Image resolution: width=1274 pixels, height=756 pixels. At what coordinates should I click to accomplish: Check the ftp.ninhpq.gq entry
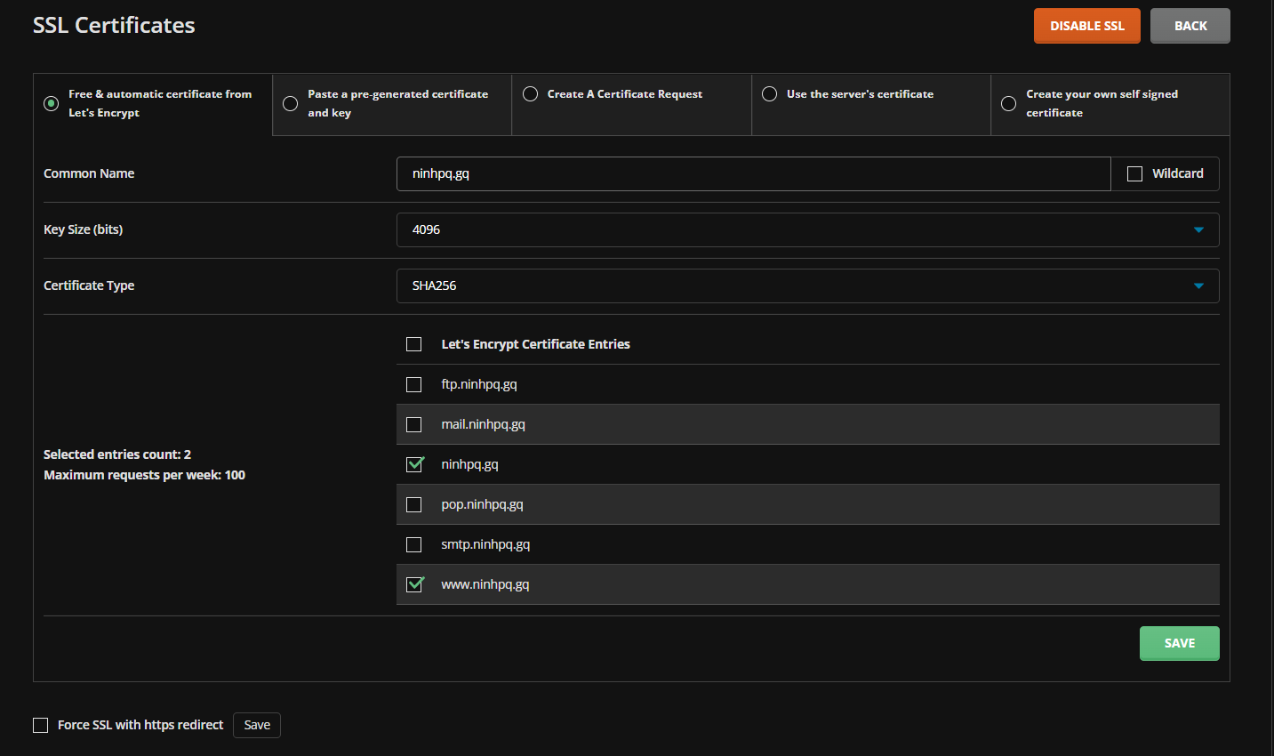(414, 384)
